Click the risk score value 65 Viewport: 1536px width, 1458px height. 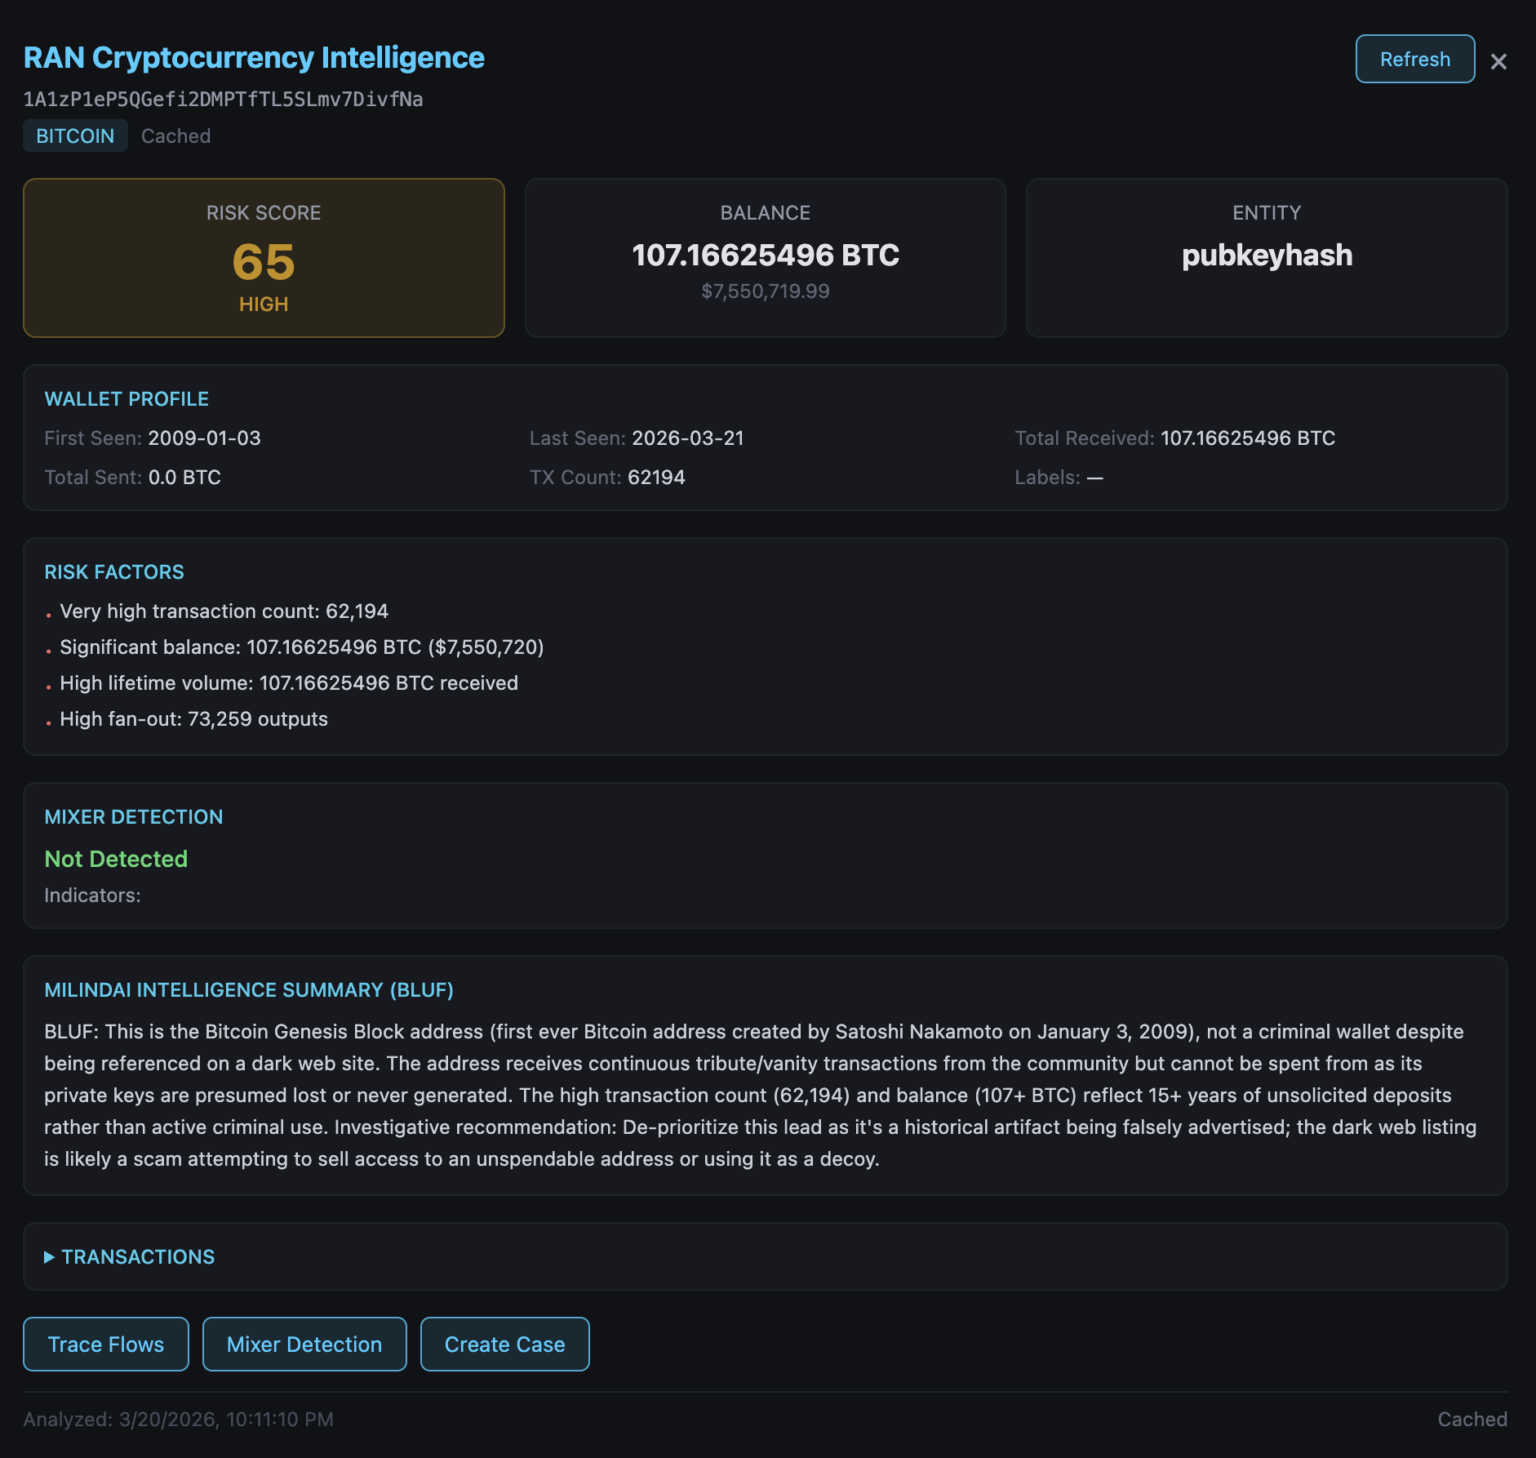point(264,262)
